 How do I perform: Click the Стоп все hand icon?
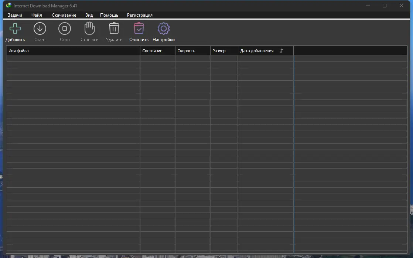[x=89, y=28]
